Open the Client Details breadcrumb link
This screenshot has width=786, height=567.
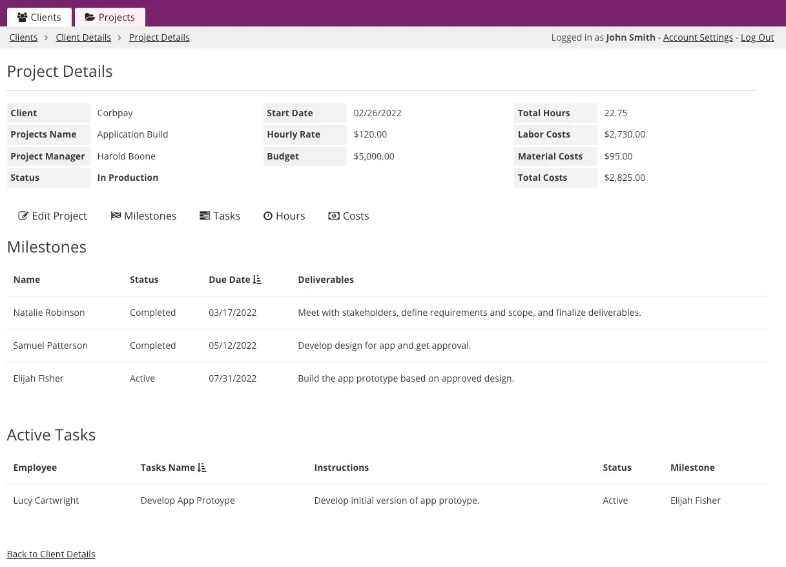83,37
